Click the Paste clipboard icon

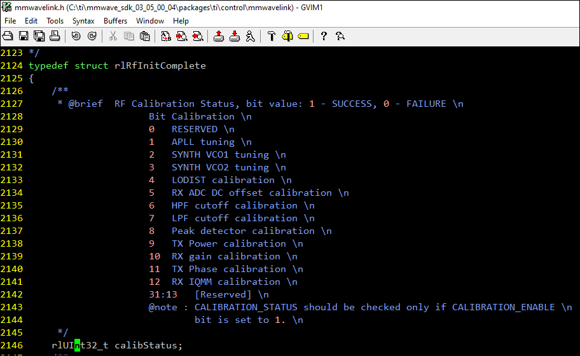(x=144, y=36)
